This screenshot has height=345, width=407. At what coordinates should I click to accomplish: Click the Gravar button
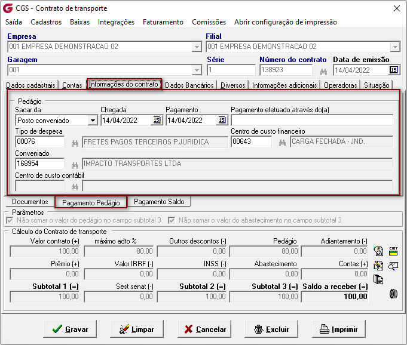click(70, 329)
